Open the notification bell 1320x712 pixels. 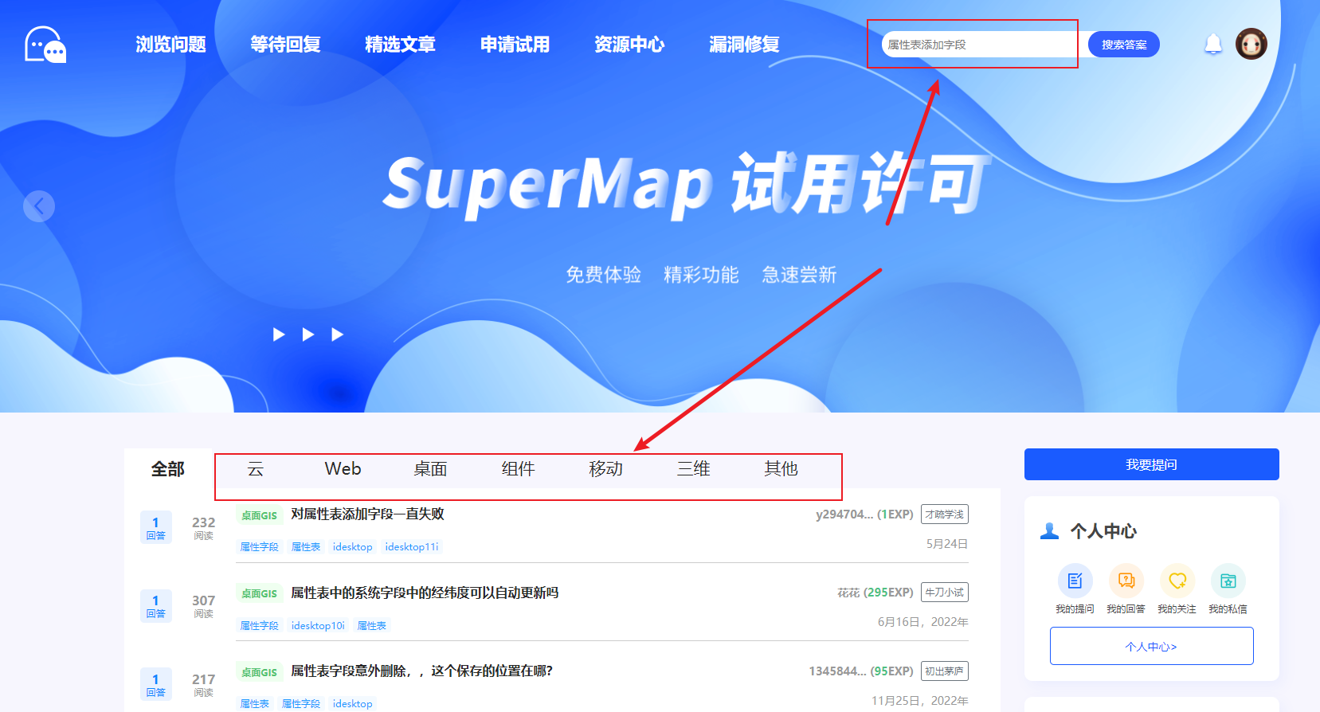[x=1213, y=44]
